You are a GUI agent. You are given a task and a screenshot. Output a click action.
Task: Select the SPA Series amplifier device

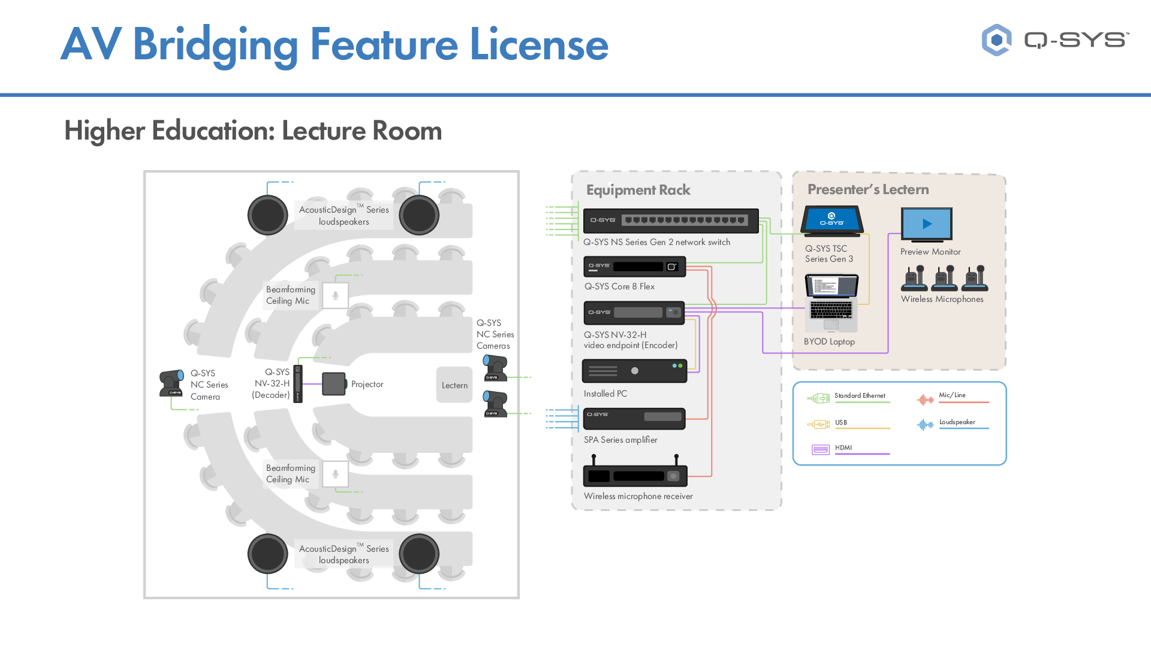click(x=634, y=418)
